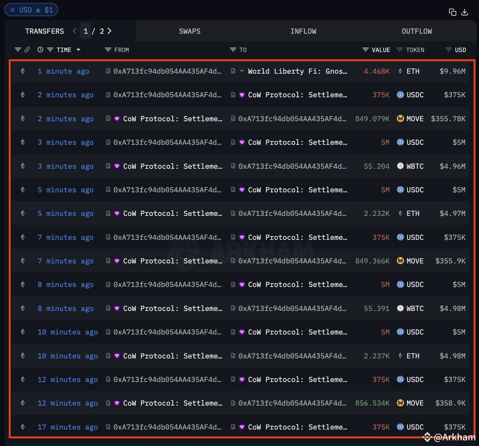The image size is (479, 446).
Task: Remove the USD ≥ $1 filter chip
Action: pyautogui.click(x=13, y=10)
